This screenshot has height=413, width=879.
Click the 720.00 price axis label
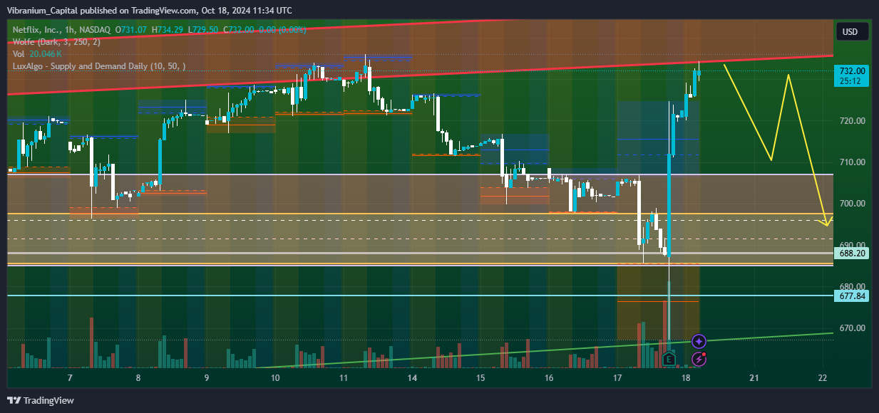(852, 121)
